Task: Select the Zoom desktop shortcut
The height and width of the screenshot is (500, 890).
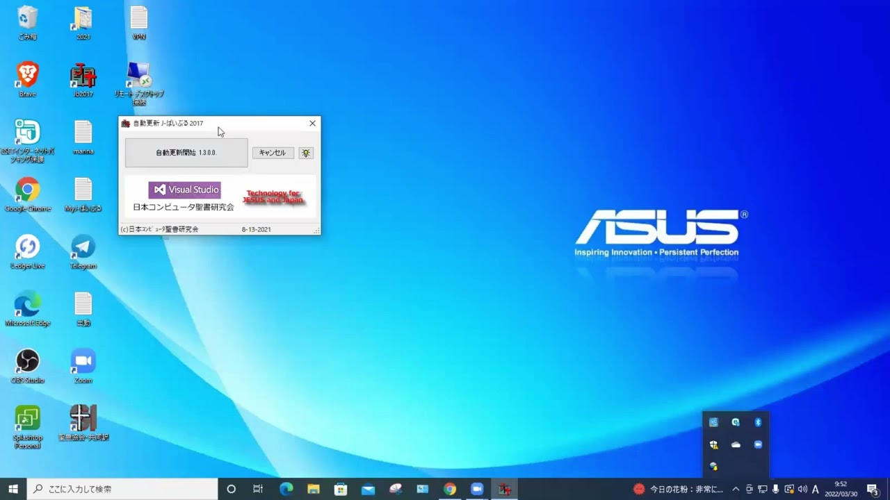Action: [x=83, y=366]
